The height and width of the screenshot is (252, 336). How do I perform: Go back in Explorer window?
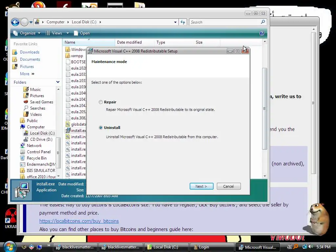tap(15, 22)
